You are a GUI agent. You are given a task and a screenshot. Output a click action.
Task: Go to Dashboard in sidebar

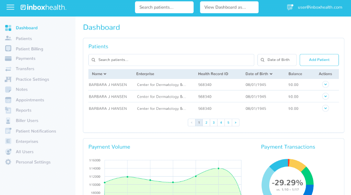[27, 28]
